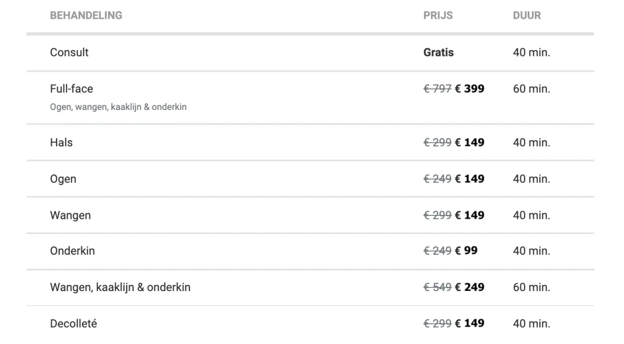The image size is (624, 344).
Task: Click the BEHANDELING column header
Action: coord(86,16)
